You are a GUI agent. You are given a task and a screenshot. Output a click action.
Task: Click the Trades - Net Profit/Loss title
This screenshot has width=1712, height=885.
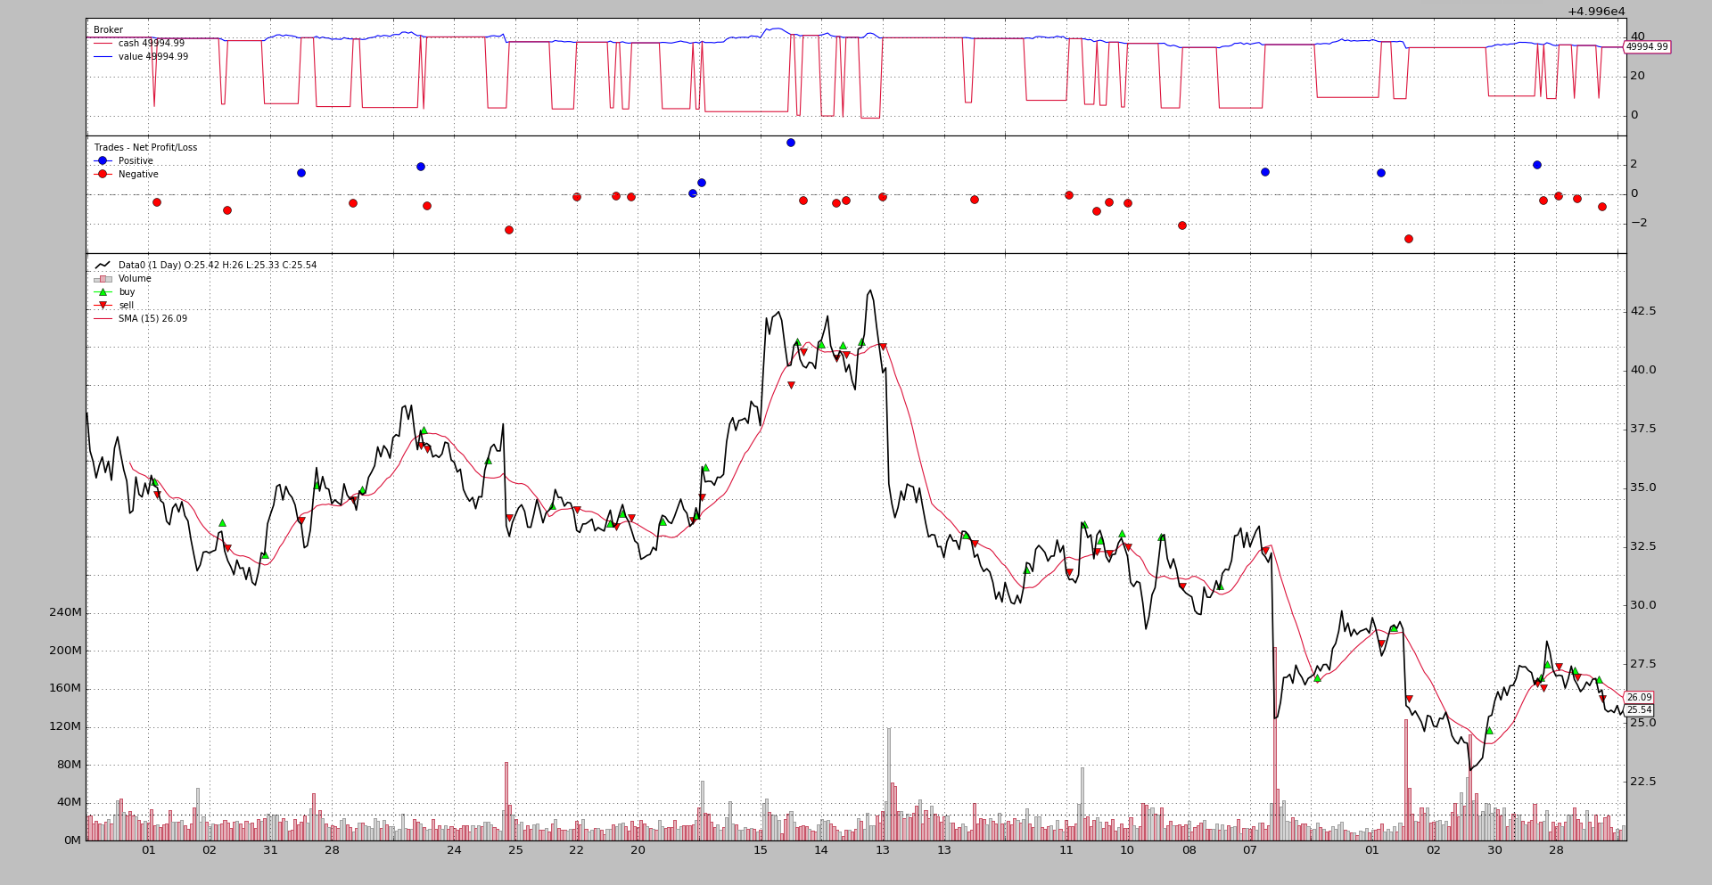pyautogui.click(x=145, y=148)
